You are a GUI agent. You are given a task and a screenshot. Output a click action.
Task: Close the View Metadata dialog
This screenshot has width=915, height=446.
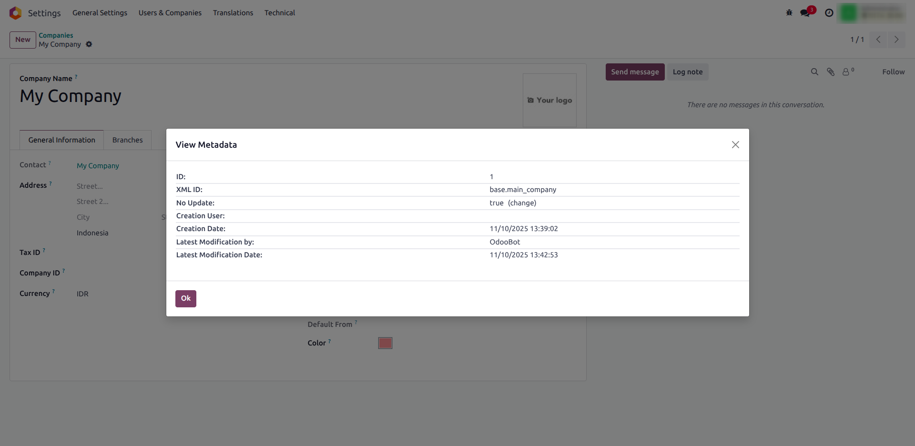(735, 145)
